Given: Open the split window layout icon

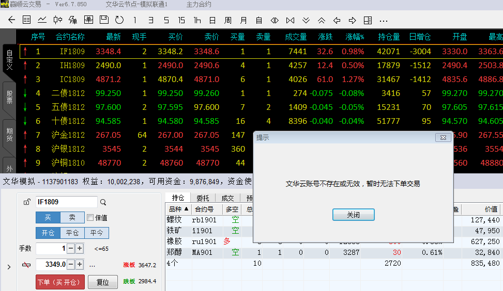Looking at the screenshot, I should (368, 20).
